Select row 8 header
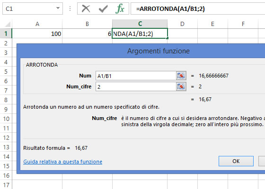The width and height of the screenshot is (265, 189). [x=6, y=100]
